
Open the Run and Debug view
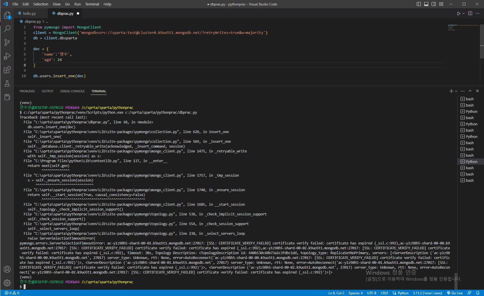pos(7,56)
